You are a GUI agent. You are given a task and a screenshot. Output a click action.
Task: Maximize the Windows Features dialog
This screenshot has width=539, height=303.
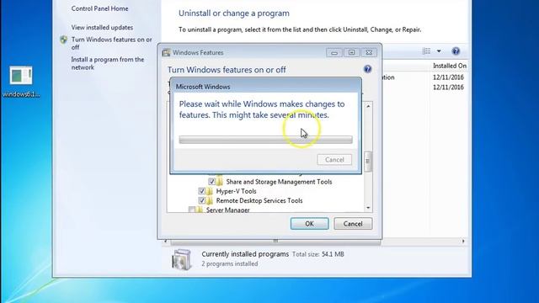point(351,52)
